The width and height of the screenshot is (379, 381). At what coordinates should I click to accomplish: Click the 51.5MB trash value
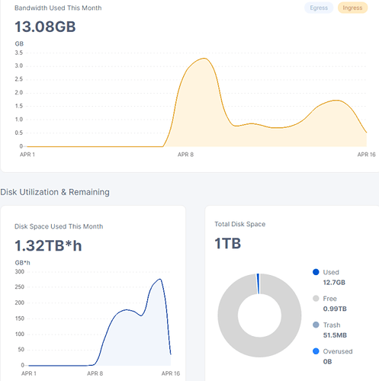[x=335, y=335]
